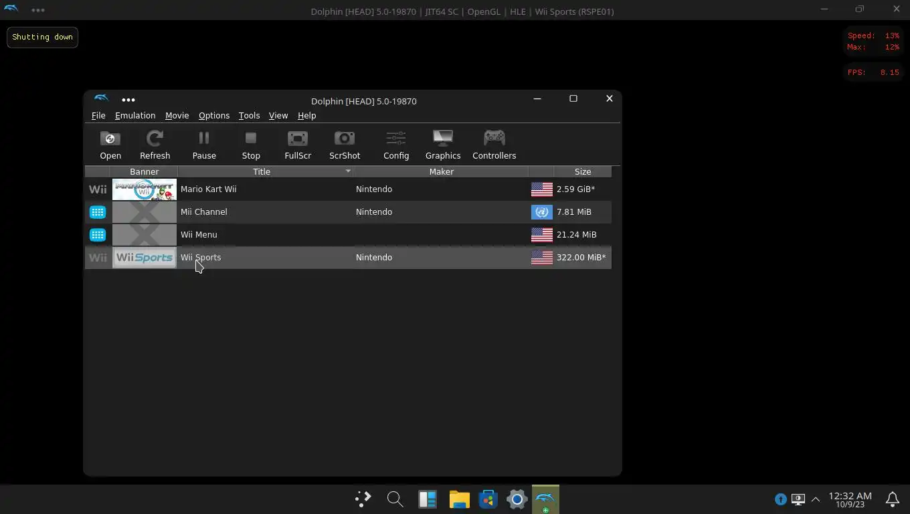Open the Emulation menu
The image size is (910, 514).
coord(135,115)
